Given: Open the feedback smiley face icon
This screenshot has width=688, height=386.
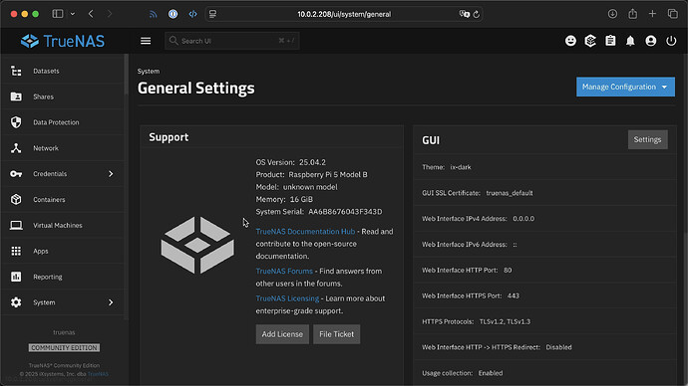Looking at the screenshot, I should pos(570,41).
